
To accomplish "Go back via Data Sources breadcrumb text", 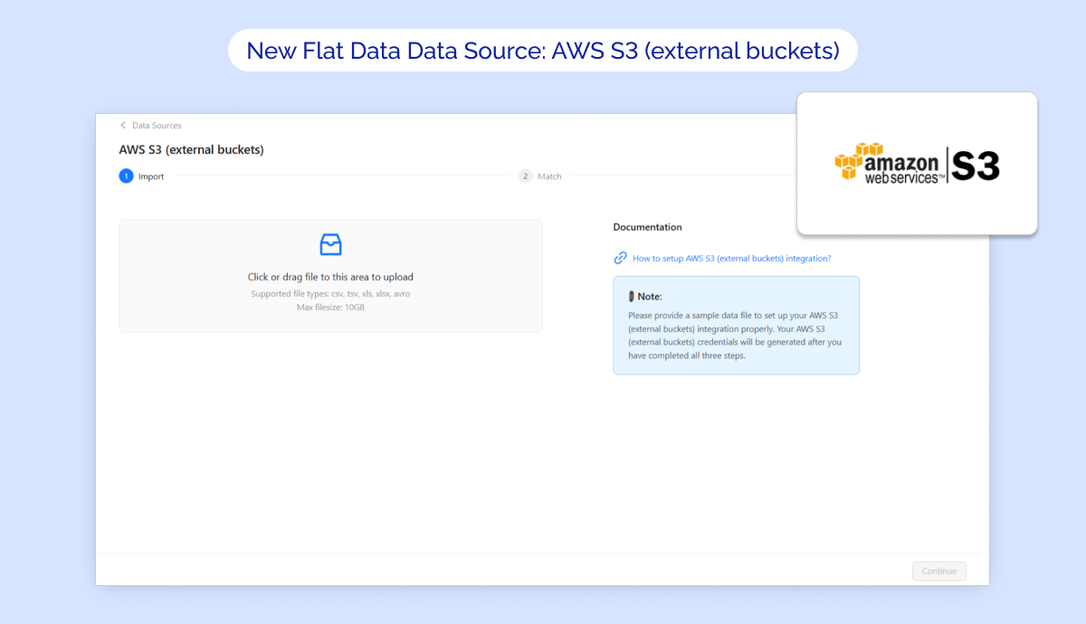I will 157,126.
